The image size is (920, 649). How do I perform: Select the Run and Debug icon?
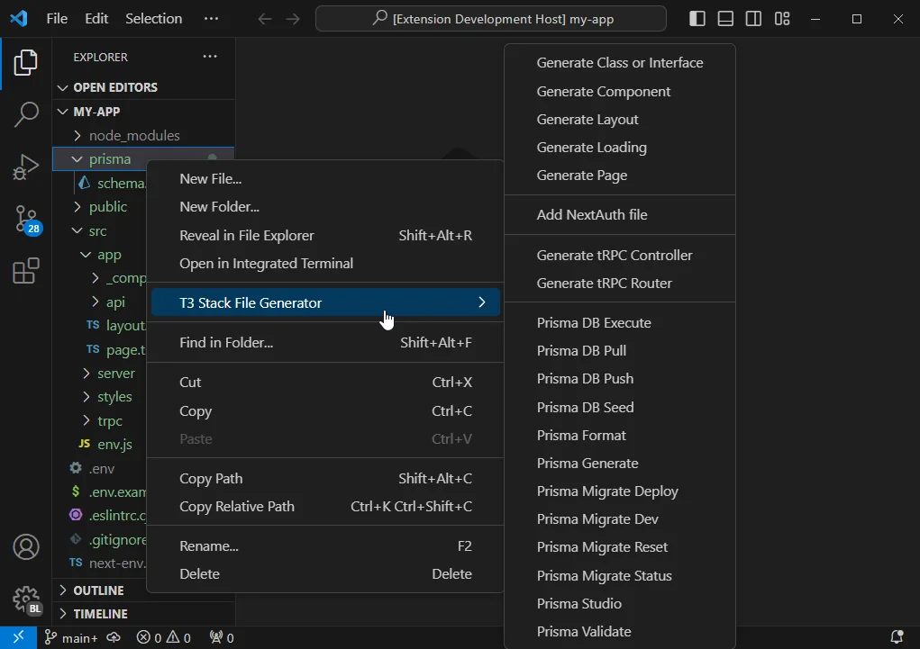coord(26,167)
